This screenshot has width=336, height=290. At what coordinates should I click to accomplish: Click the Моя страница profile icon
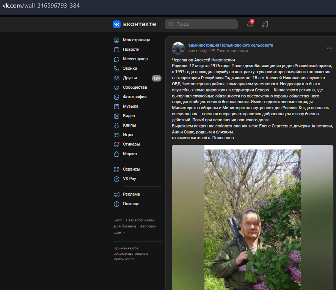pyautogui.click(x=116, y=40)
